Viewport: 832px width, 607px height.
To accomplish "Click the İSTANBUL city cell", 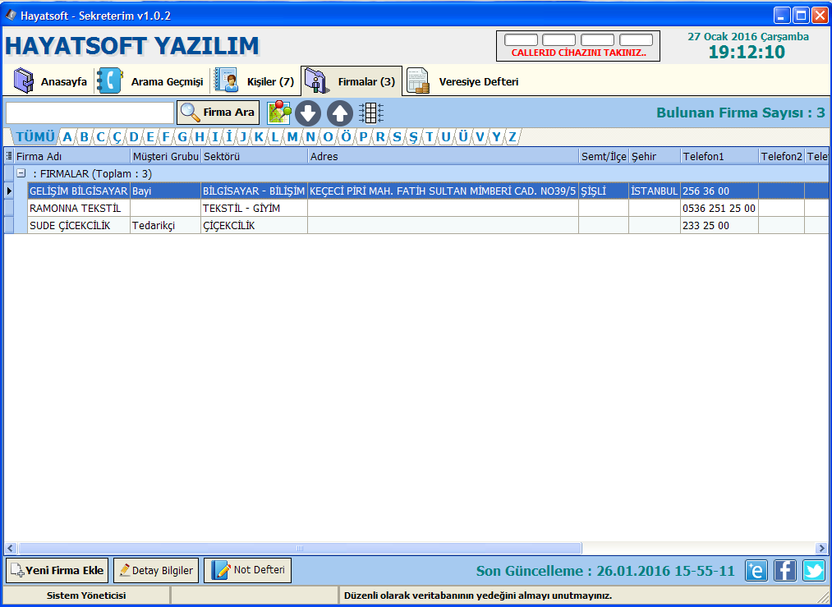I will (x=655, y=191).
